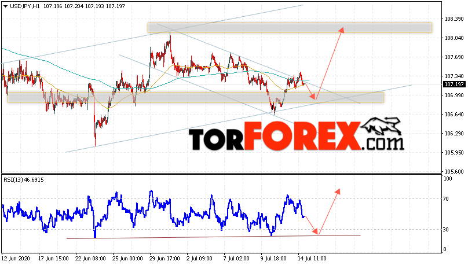Viewport: 468px width, 265px height.
Task: Select the lower support zone rectangle near 106.99
Action: tap(196, 97)
